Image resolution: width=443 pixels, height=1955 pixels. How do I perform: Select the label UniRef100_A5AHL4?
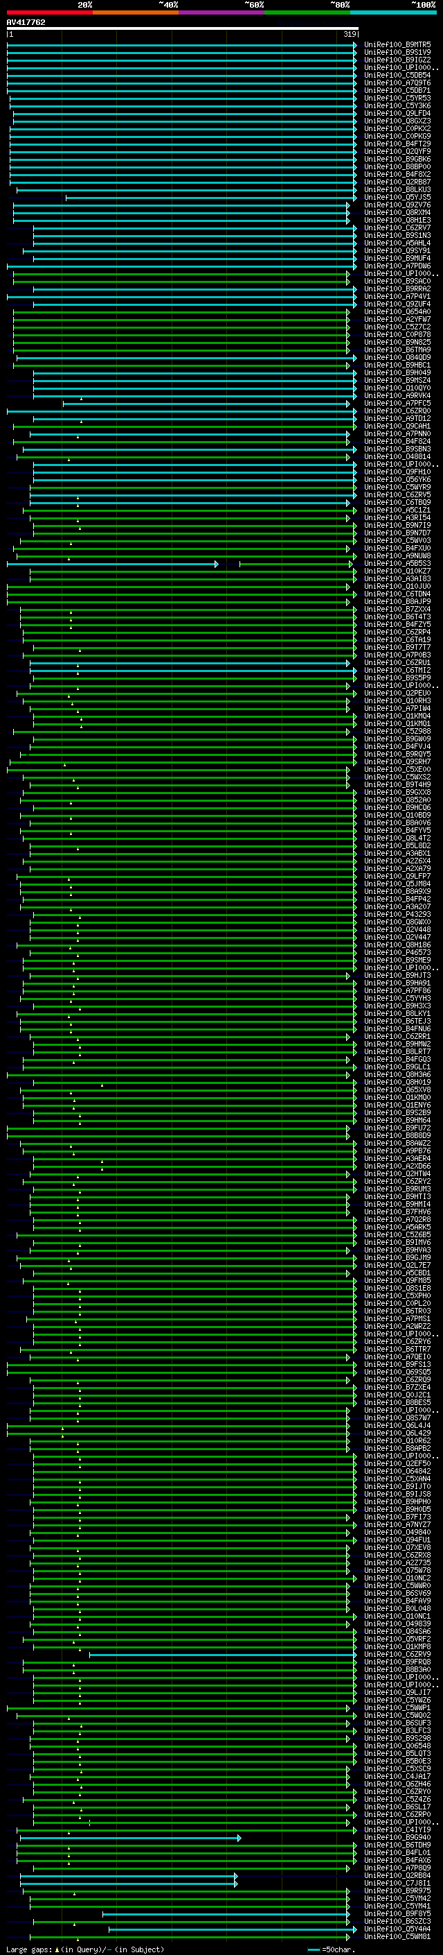pos(397,243)
